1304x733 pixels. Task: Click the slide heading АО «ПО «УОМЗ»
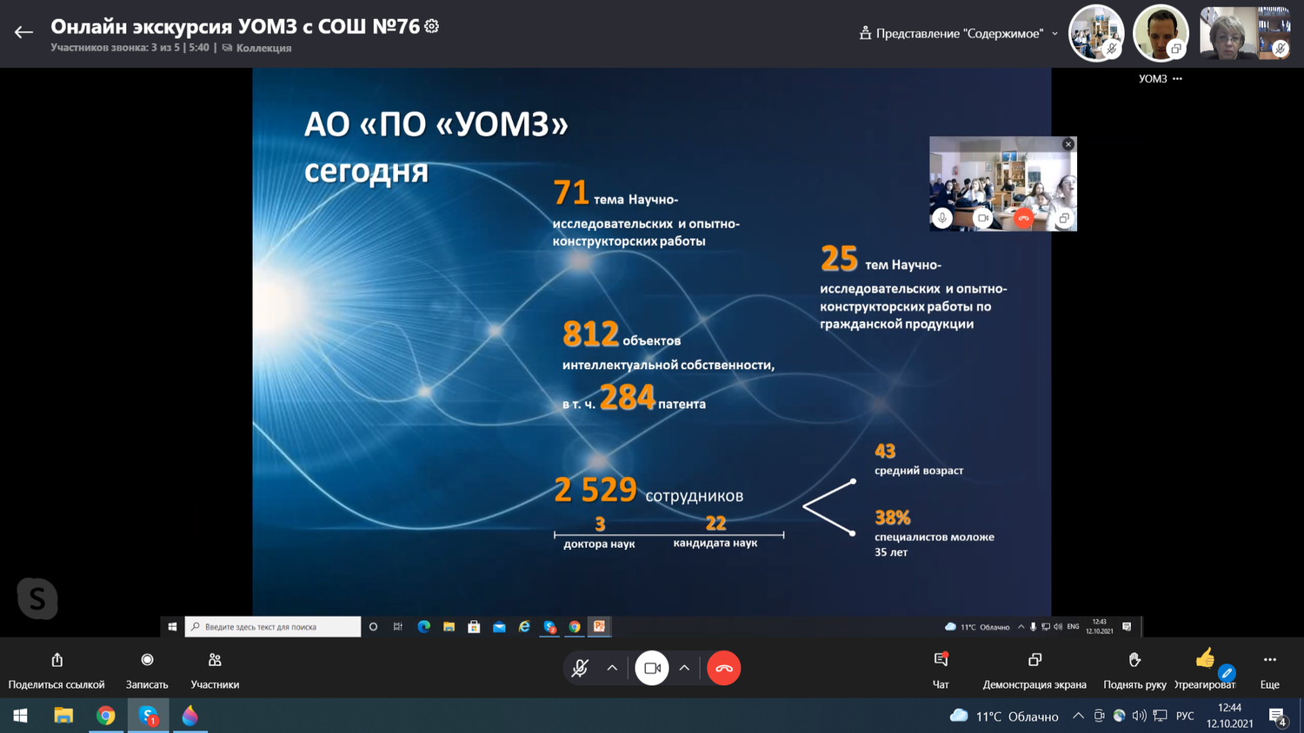[x=436, y=125]
